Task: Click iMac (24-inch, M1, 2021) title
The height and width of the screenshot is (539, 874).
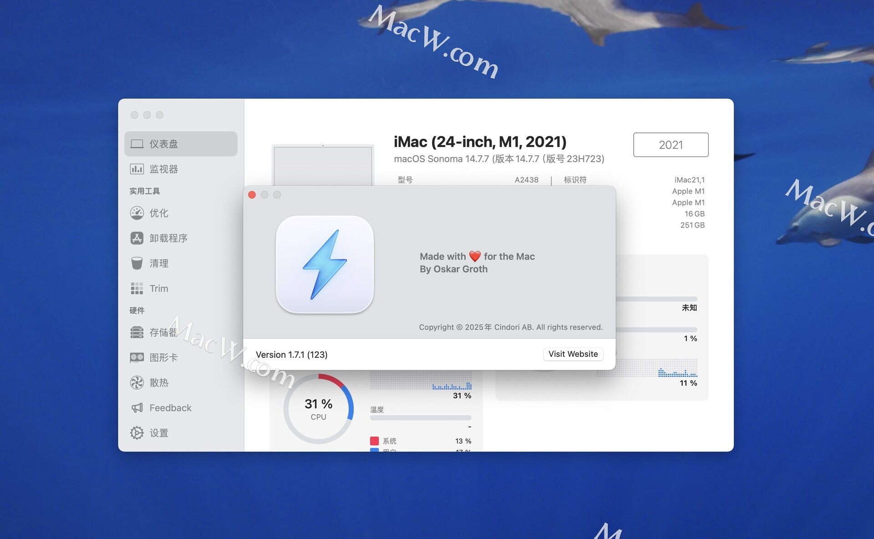Action: click(480, 142)
